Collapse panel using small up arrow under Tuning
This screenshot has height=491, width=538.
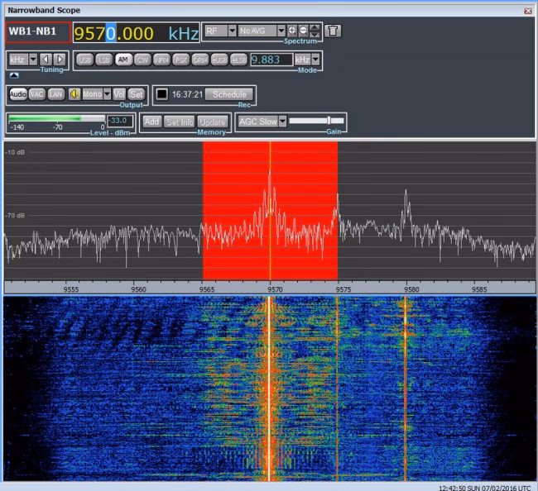[x=13, y=74]
